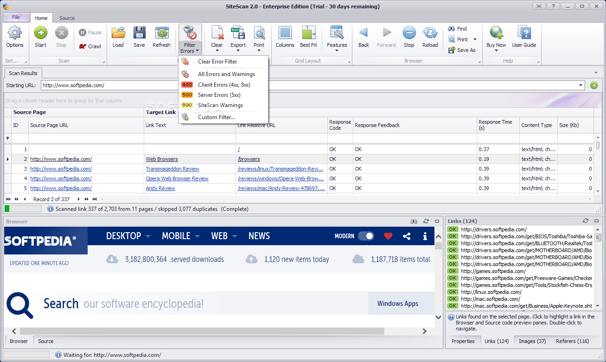606x362 pixels.
Task: Open the Options gear in the ribbon
Action: pyautogui.click(x=15, y=37)
